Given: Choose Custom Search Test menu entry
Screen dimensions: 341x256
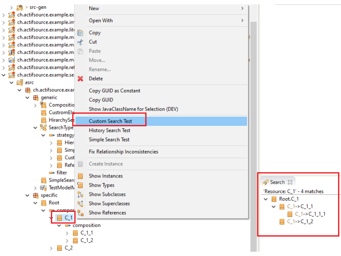Looking at the screenshot, I should tap(110, 121).
